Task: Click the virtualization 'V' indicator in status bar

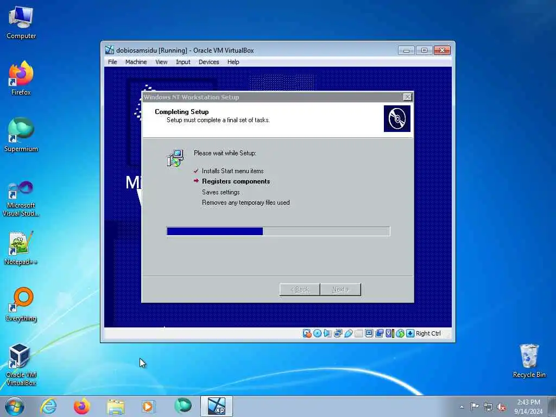Action: click(x=390, y=333)
